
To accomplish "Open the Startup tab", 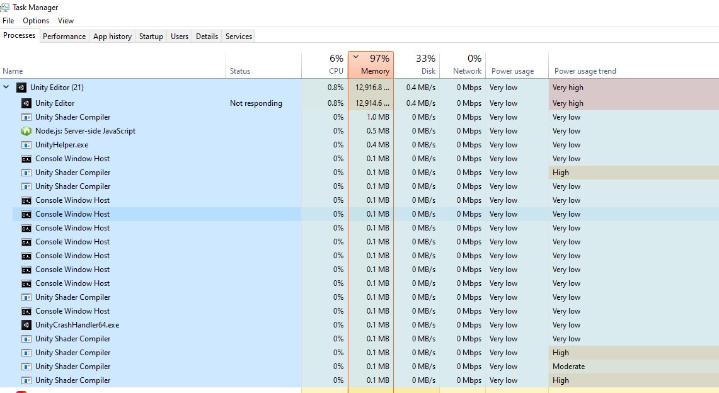I will tap(151, 37).
